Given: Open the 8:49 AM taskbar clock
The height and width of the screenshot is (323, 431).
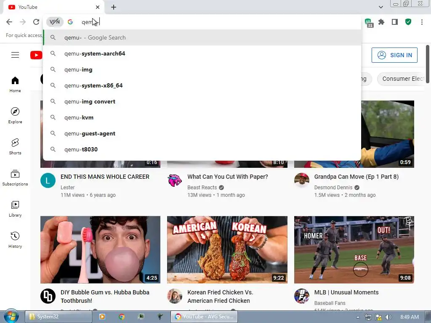Looking at the screenshot, I should [x=409, y=317].
